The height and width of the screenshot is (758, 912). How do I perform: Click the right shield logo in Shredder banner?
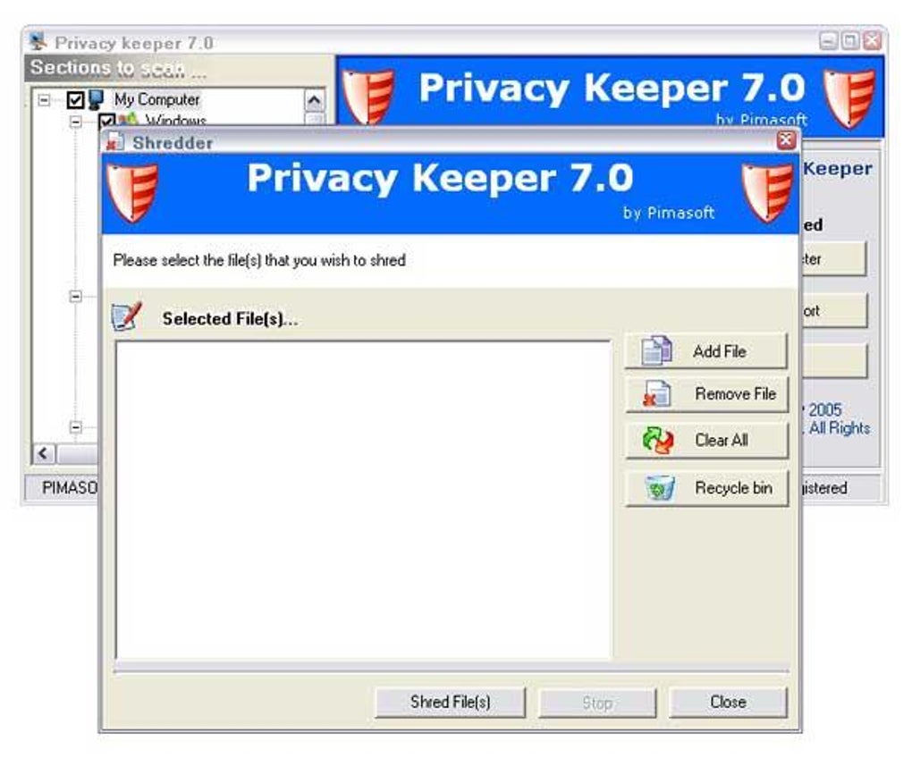[x=768, y=193]
